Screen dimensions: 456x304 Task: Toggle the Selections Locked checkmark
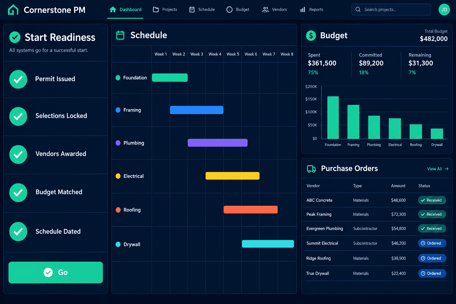18,116
